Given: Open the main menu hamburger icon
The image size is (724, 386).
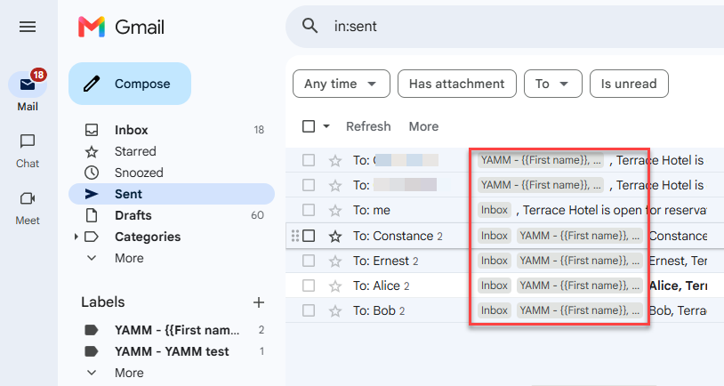Looking at the screenshot, I should [28, 27].
